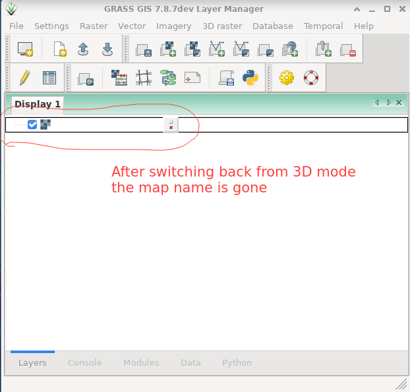Image resolution: width=410 pixels, height=392 pixels.
Task: Launch script file icon
Action: click(x=226, y=78)
